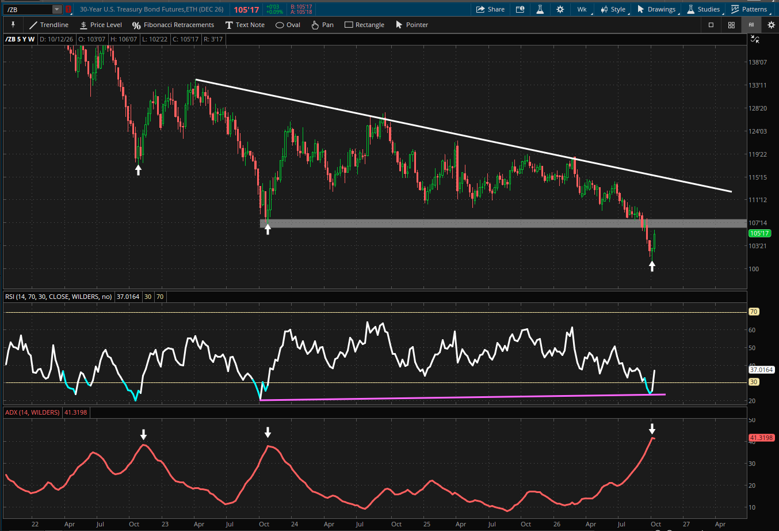Click the RSI 30 oversold level label

pos(754,382)
